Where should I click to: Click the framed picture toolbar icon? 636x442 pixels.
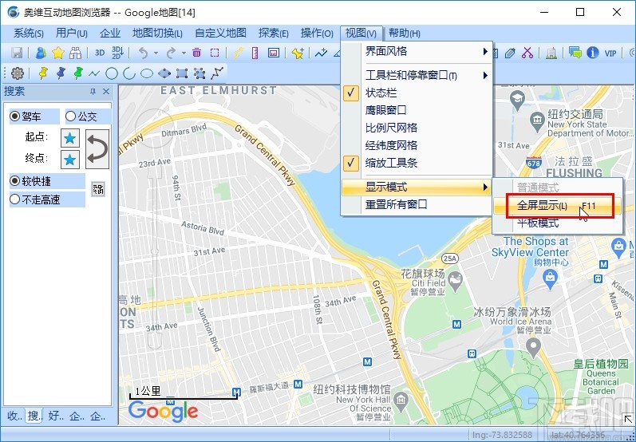274,53
